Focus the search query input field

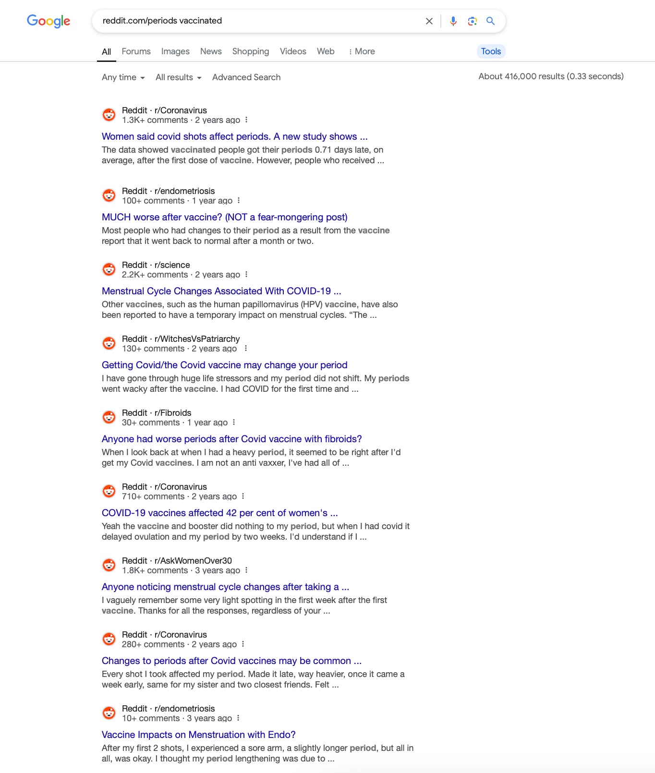[x=259, y=21]
